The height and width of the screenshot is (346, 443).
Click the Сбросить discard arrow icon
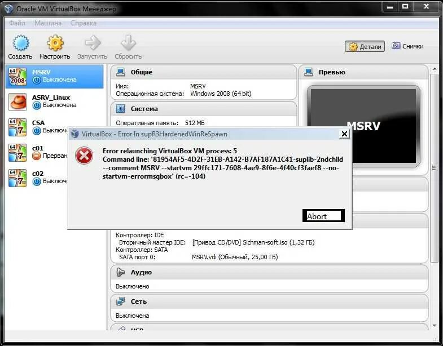click(x=128, y=43)
